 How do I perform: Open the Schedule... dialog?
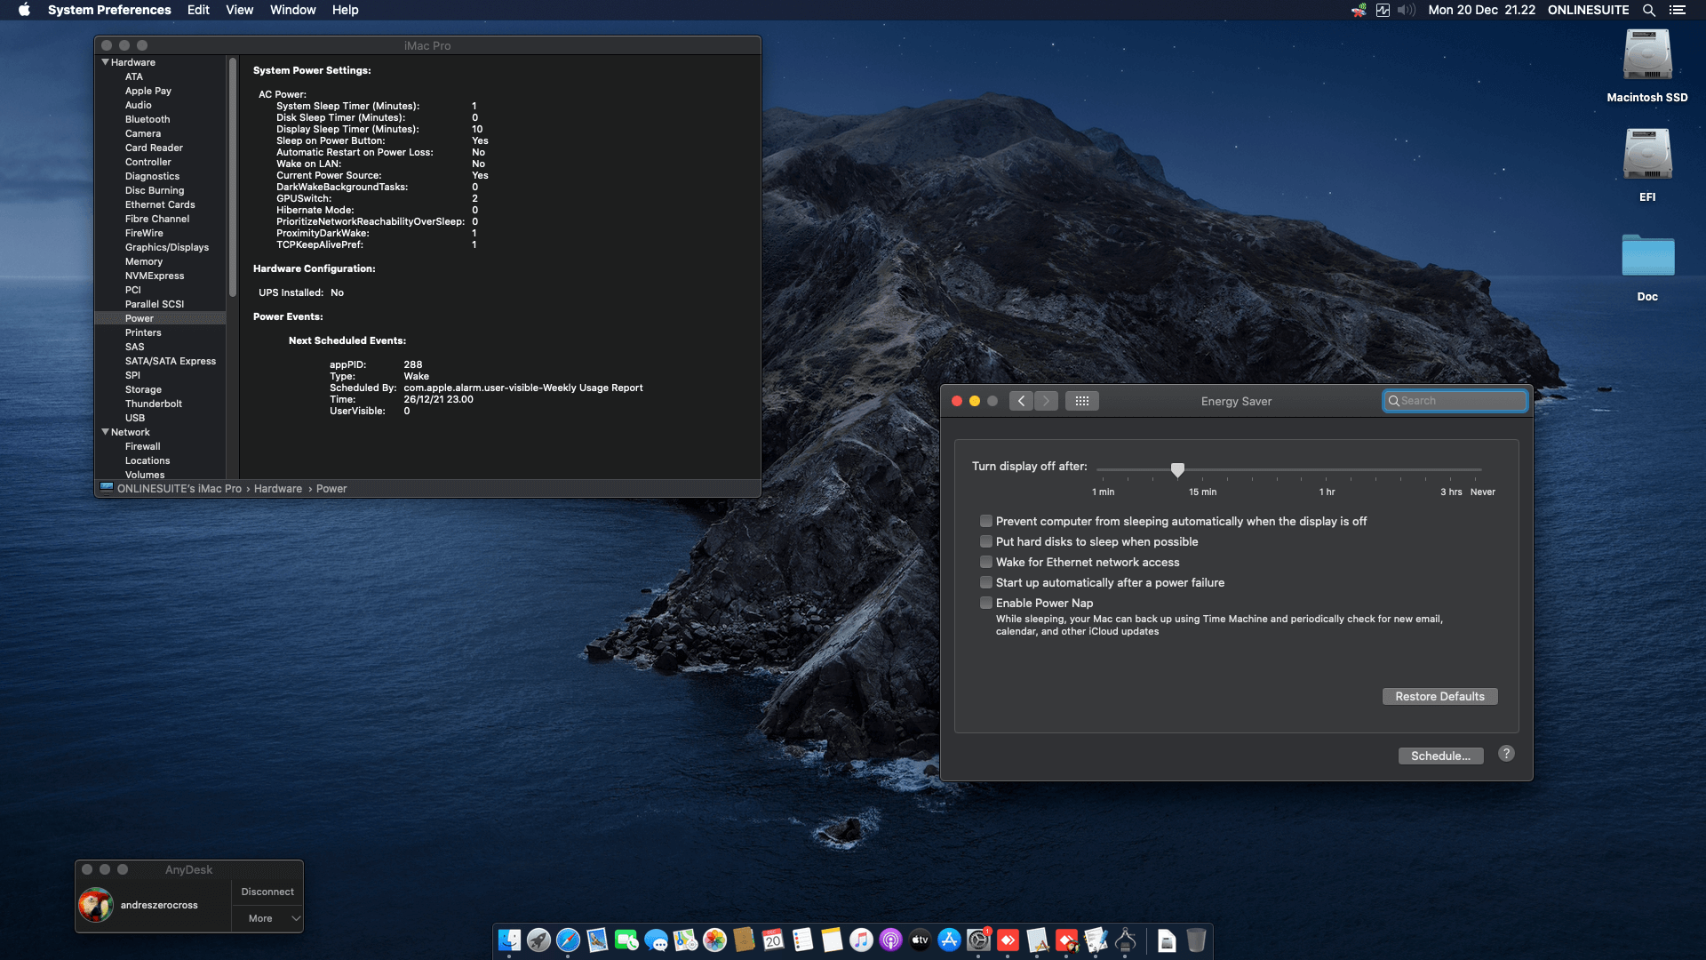pos(1440,756)
